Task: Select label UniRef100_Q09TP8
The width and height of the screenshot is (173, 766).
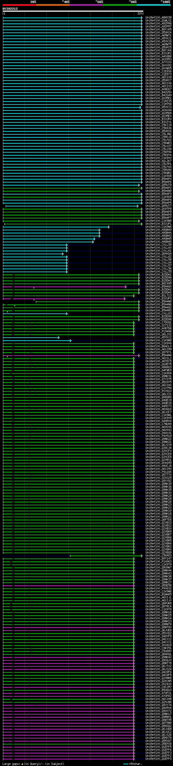Action: (x=158, y=209)
